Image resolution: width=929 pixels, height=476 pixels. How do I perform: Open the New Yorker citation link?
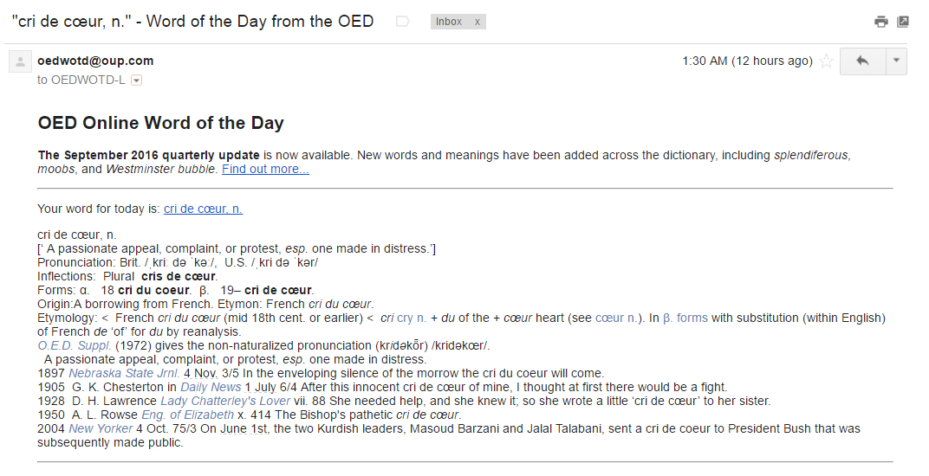(x=101, y=428)
